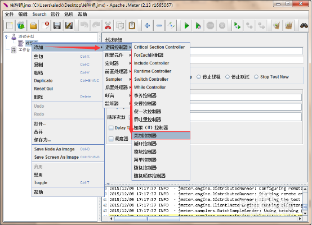Click the Remote Stop All icon
312x225 pixels.
(x=249, y=26)
